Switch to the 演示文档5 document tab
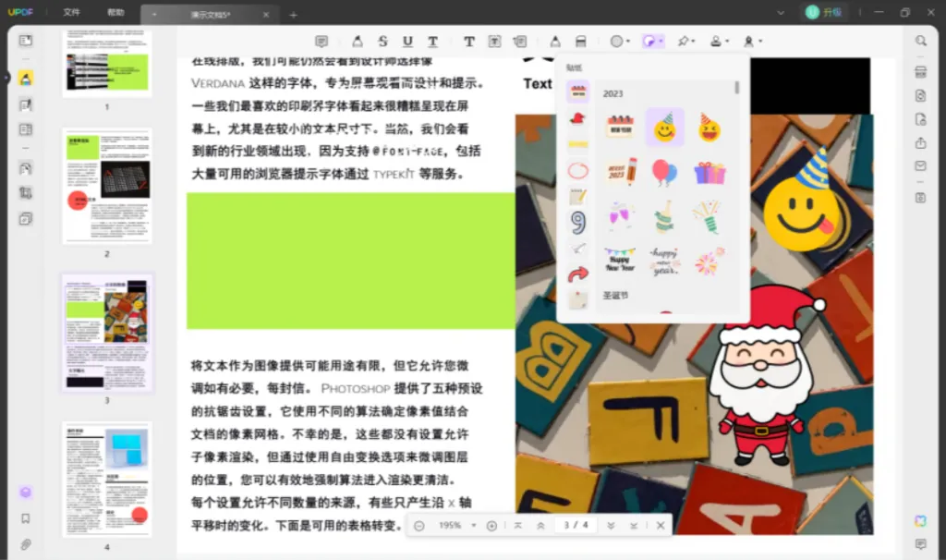The image size is (946, 560). click(210, 15)
